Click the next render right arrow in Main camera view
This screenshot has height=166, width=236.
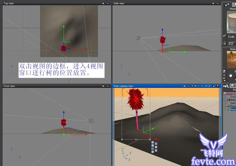(x=210, y=86)
